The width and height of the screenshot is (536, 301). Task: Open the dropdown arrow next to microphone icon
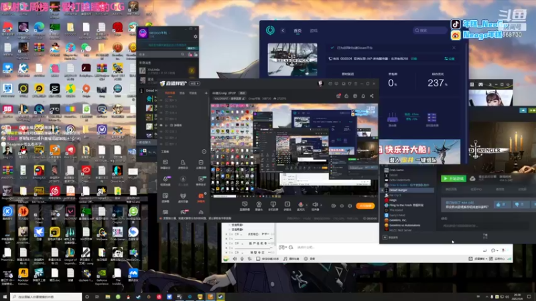point(307,205)
